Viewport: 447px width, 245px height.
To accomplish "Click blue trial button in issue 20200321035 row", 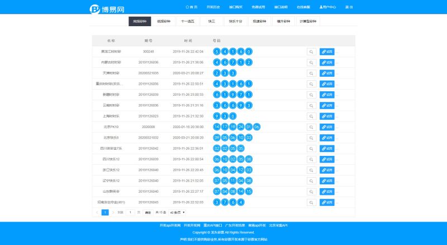I will pyautogui.click(x=327, y=73).
